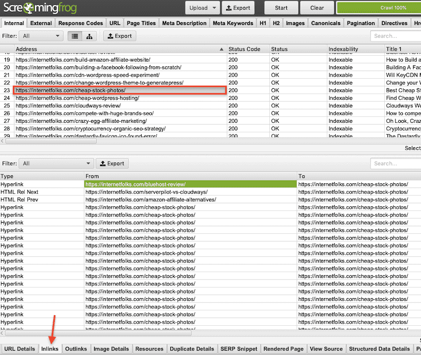Switch to list view icon
The height and width of the screenshot is (355, 421).
tap(75, 36)
